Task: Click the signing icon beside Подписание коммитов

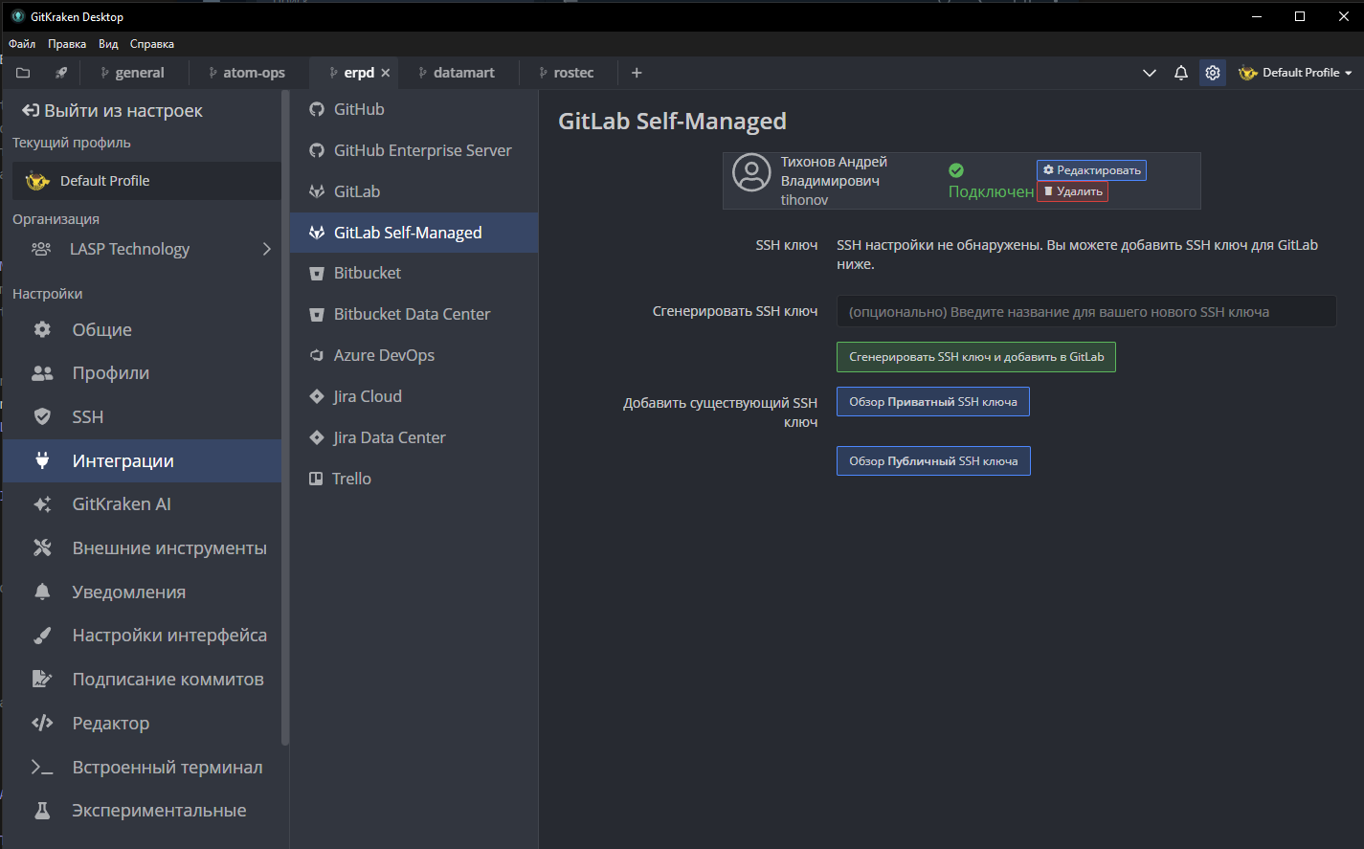Action: pyautogui.click(x=42, y=680)
